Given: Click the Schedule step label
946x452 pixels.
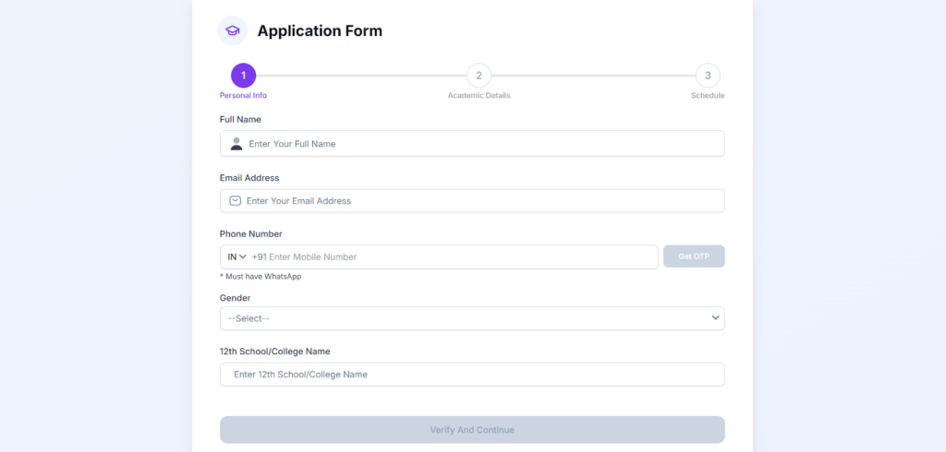Looking at the screenshot, I should [x=708, y=96].
